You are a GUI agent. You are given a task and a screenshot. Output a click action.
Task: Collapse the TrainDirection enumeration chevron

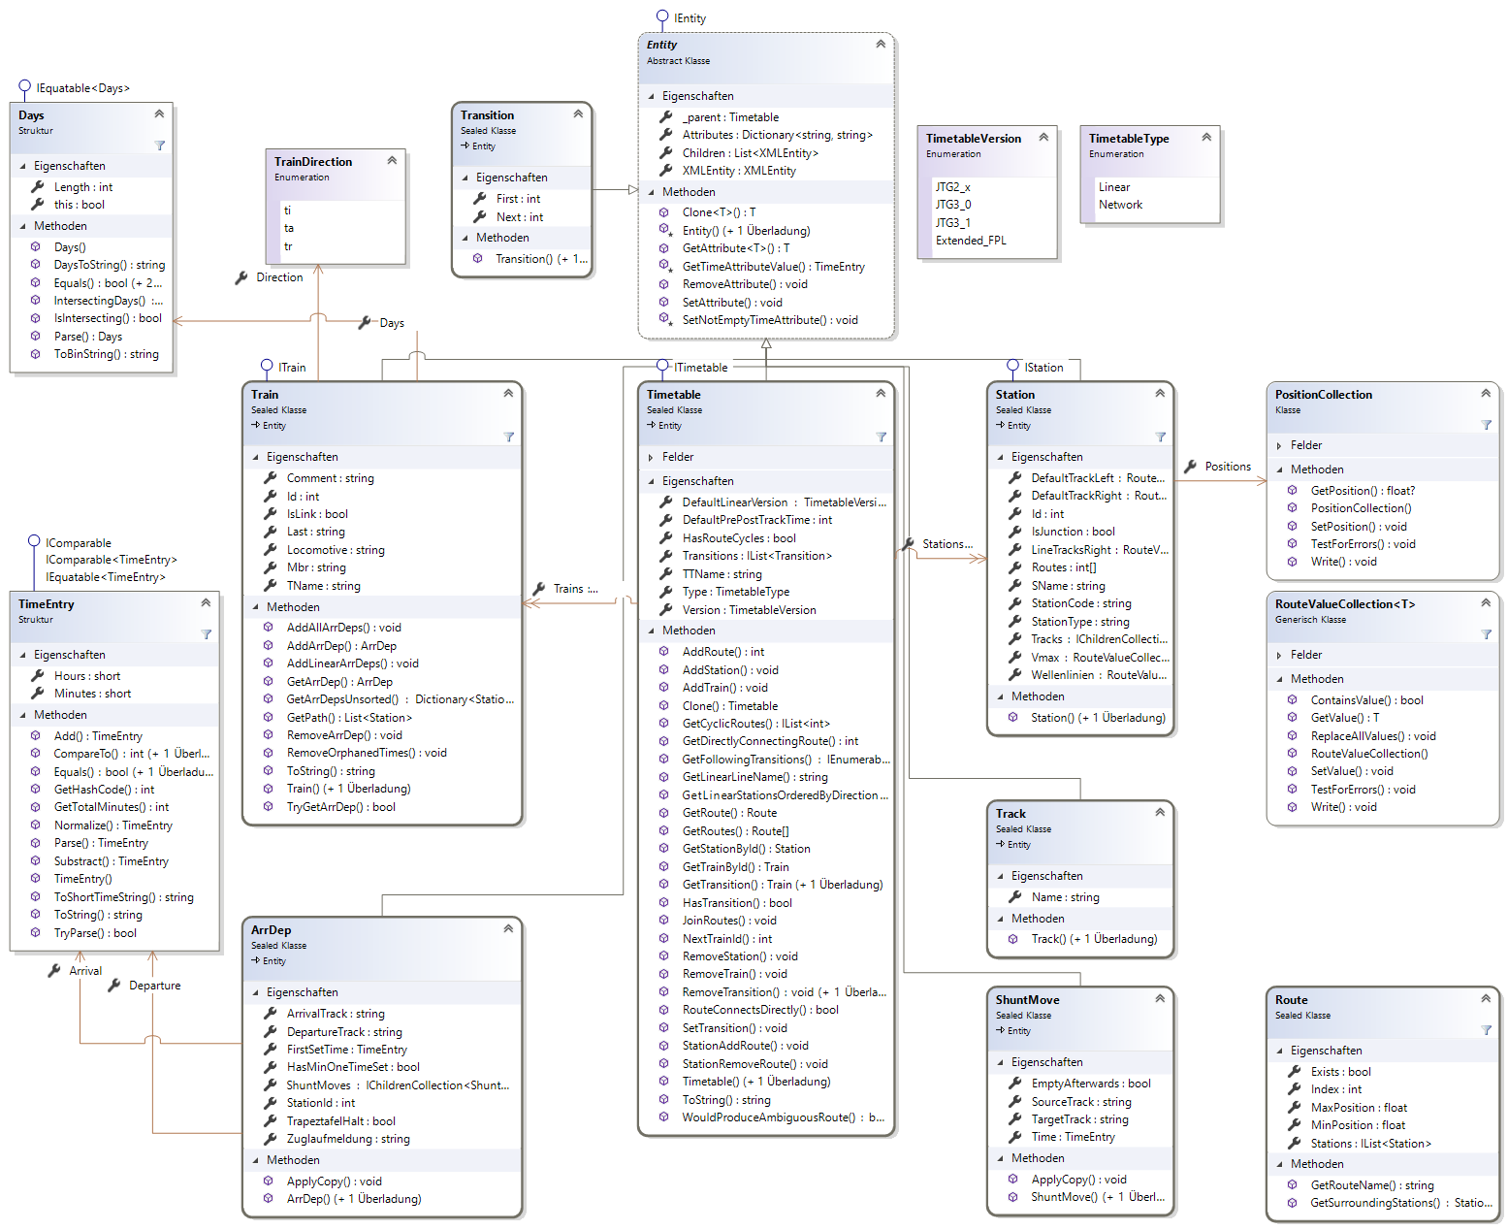pyautogui.click(x=392, y=160)
